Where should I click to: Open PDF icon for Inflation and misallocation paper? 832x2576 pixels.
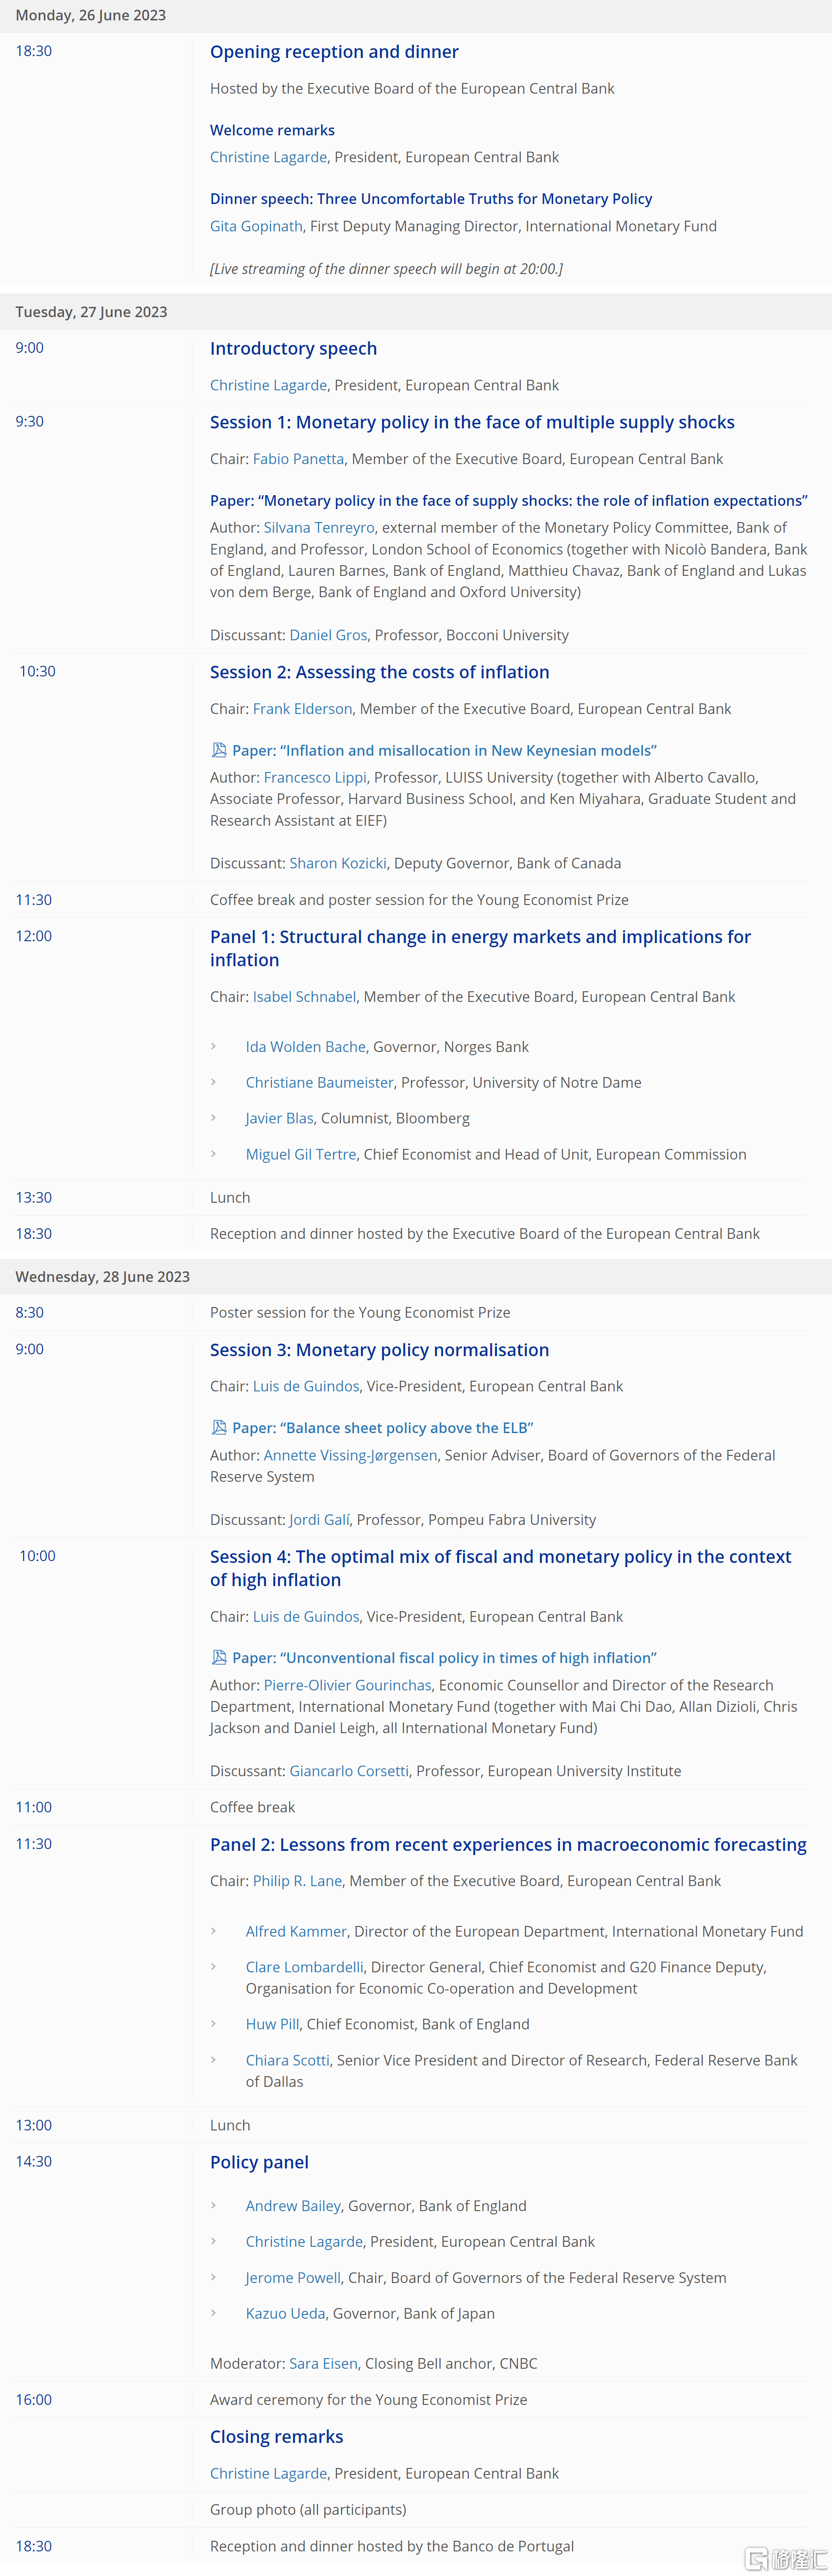coord(219,750)
